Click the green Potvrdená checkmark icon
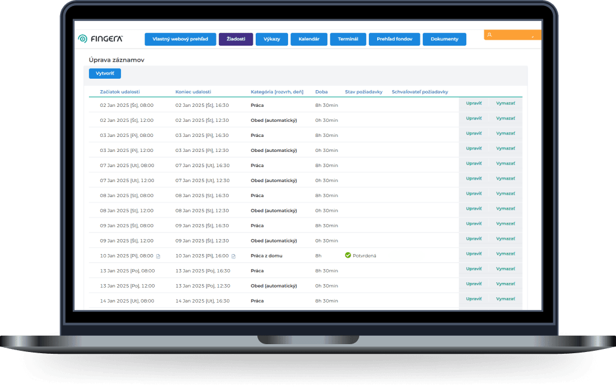The height and width of the screenshot is (388, 616). click(x=348, y=255)
